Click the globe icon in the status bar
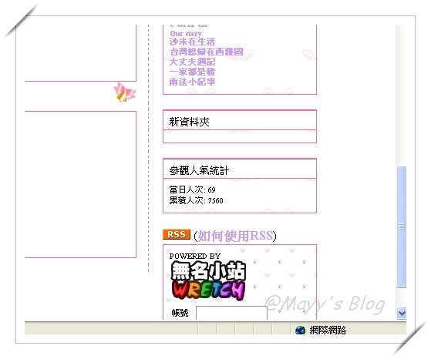431x359 pixels. pyautogui.click(x=300, y=330)
